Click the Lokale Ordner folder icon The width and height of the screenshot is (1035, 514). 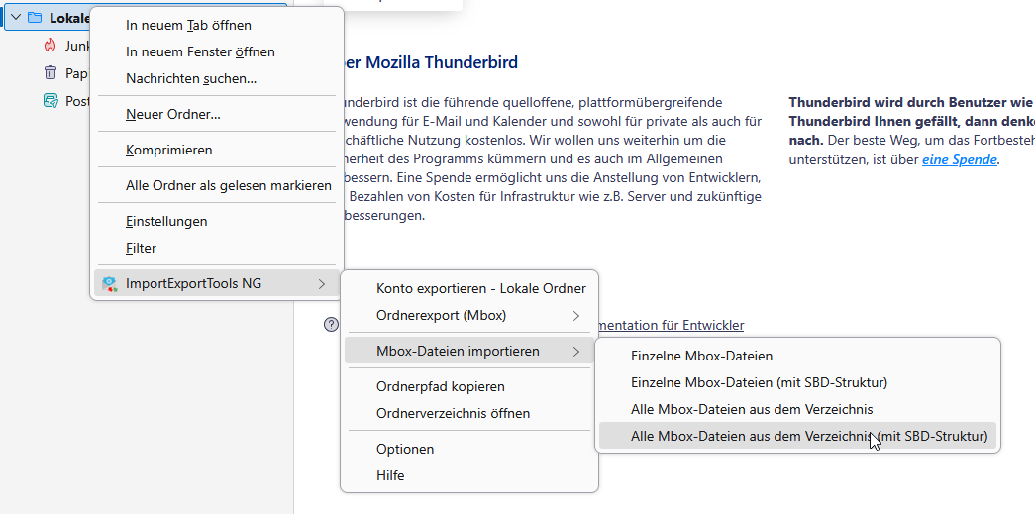click(35, 18)
